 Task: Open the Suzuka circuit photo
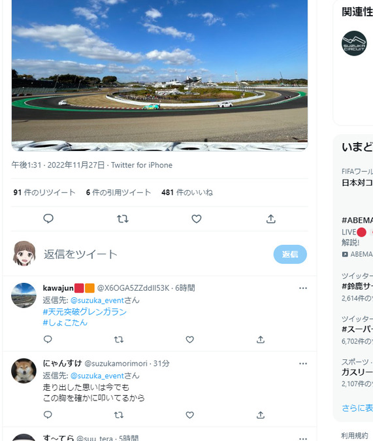tap(159, 75)
